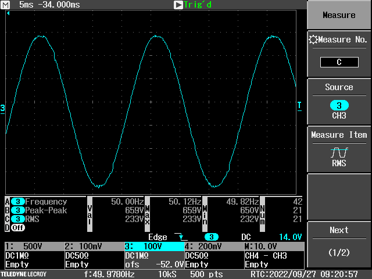Select the Frequency measurement row A
The width and height of the screenshot is (372, 279).
[x=46, y=202]
